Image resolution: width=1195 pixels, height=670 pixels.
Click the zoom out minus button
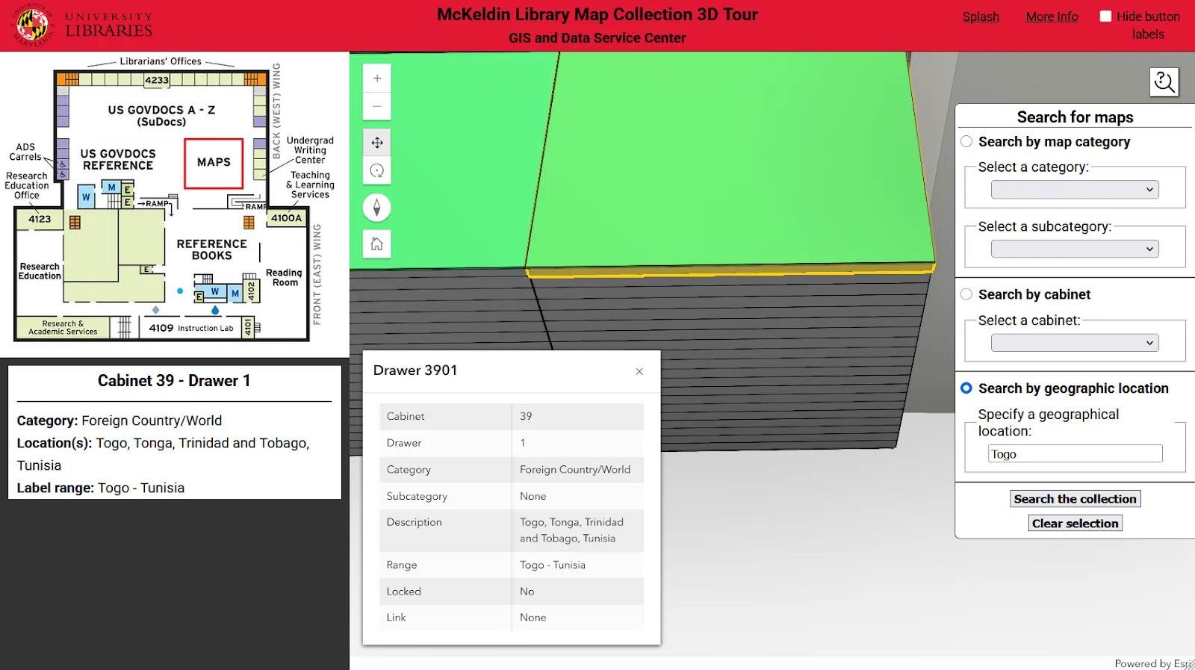point(377,106)
